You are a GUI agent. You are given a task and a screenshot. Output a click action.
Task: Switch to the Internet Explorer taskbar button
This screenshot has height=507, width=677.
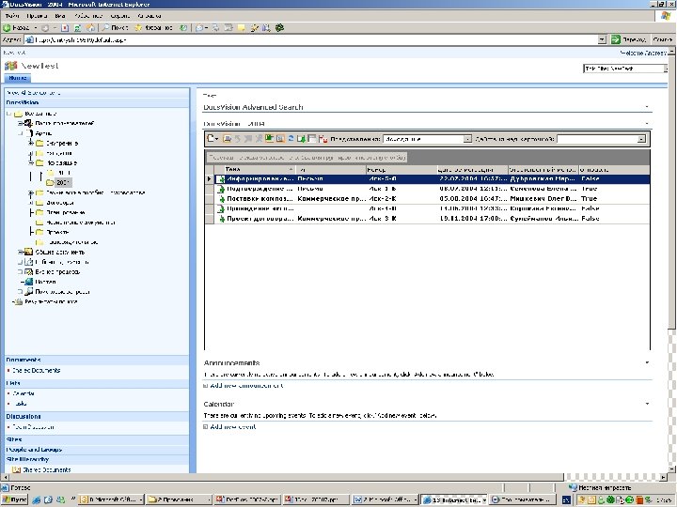455,499
